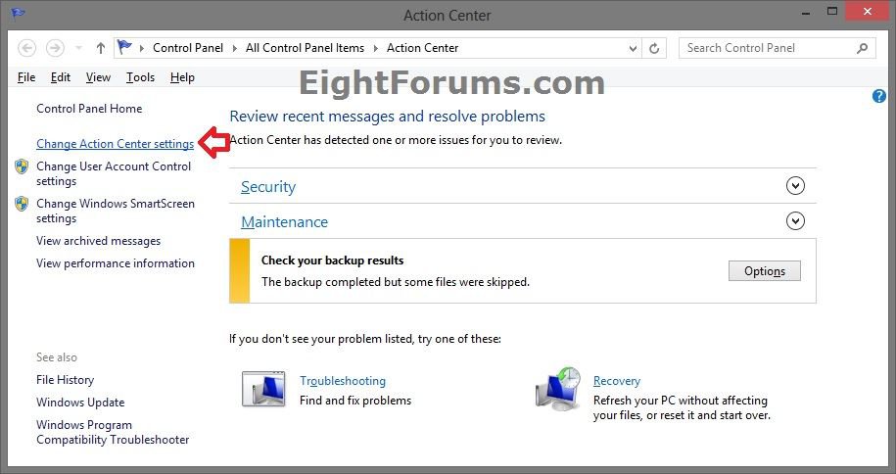Click the blue help question mark icon
This screenshot has height=474, width=896.
click(x=878, y=96)
